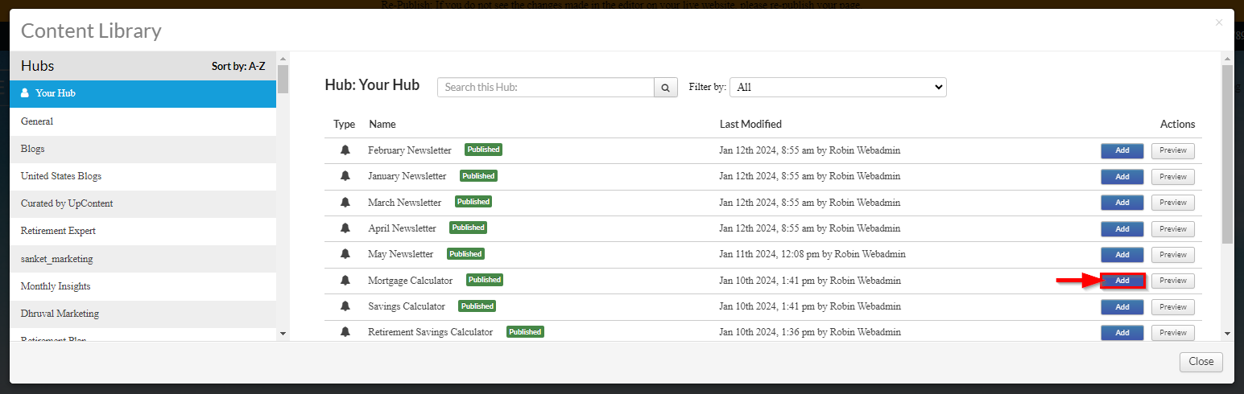Add the Retirement Savings Calculator
This screenshot has width=1244, height=394.
[1122, 333]
